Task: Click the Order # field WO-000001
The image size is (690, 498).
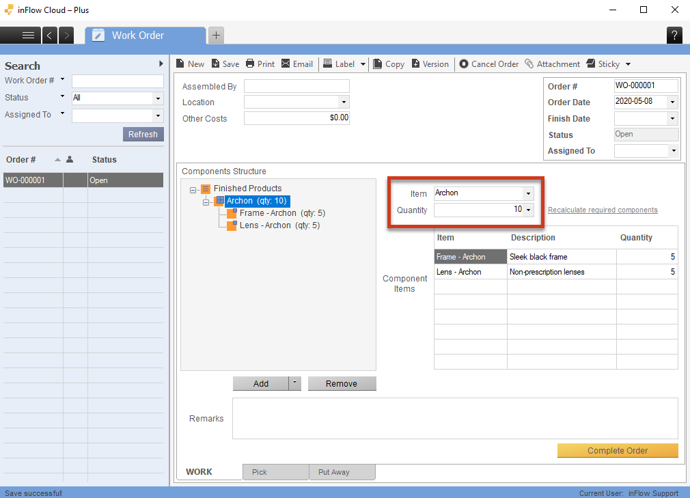Action: (646, 85)
